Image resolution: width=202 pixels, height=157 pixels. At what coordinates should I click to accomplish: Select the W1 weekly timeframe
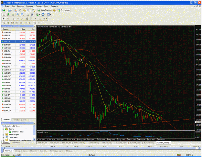pyautogui.click(x=35, y=23)
